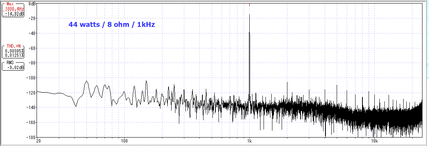
Task: Click the 1k frequency axis label
Action: [250, 141]
